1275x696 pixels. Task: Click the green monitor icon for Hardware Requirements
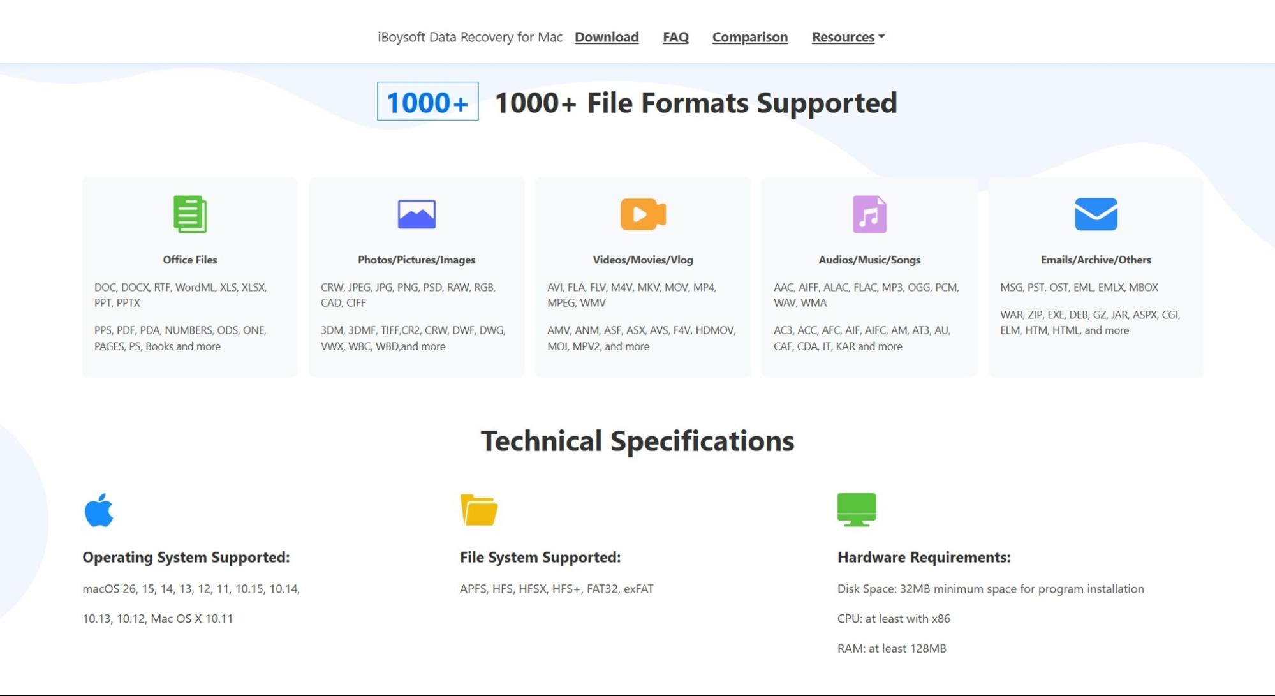pyautogui.click(x=857, y=509)
